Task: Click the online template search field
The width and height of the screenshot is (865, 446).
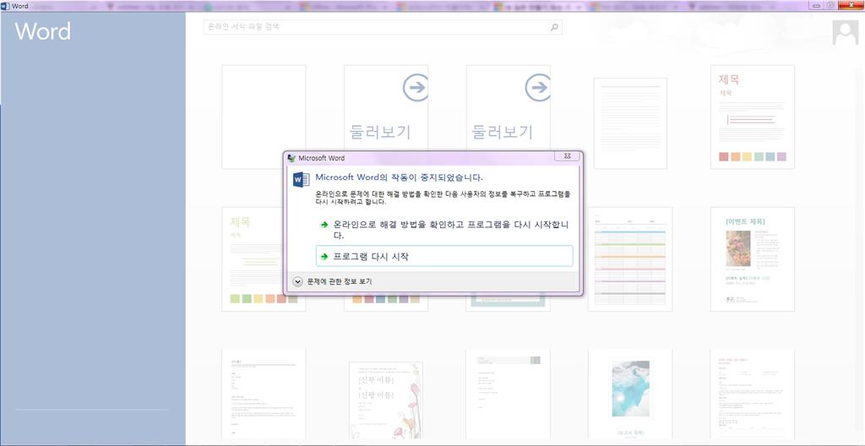Action: [x=383, y=26]
